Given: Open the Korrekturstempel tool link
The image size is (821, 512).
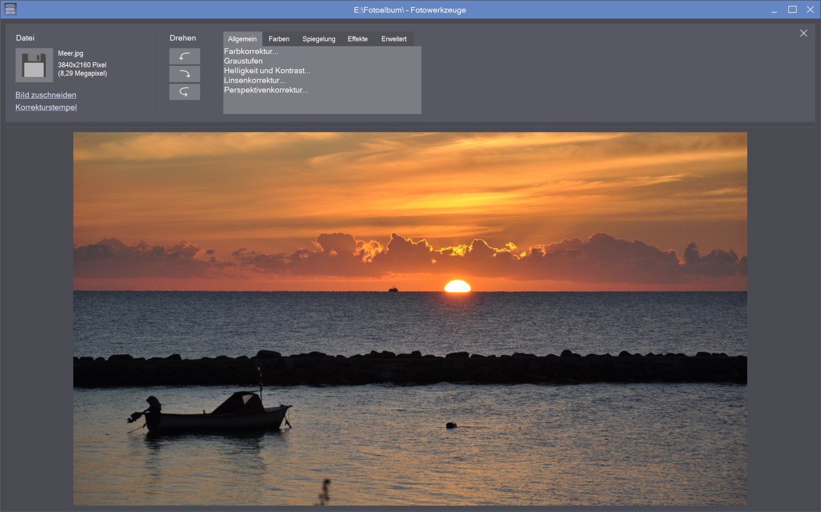Looking at the screenshot, I should 46,107.
